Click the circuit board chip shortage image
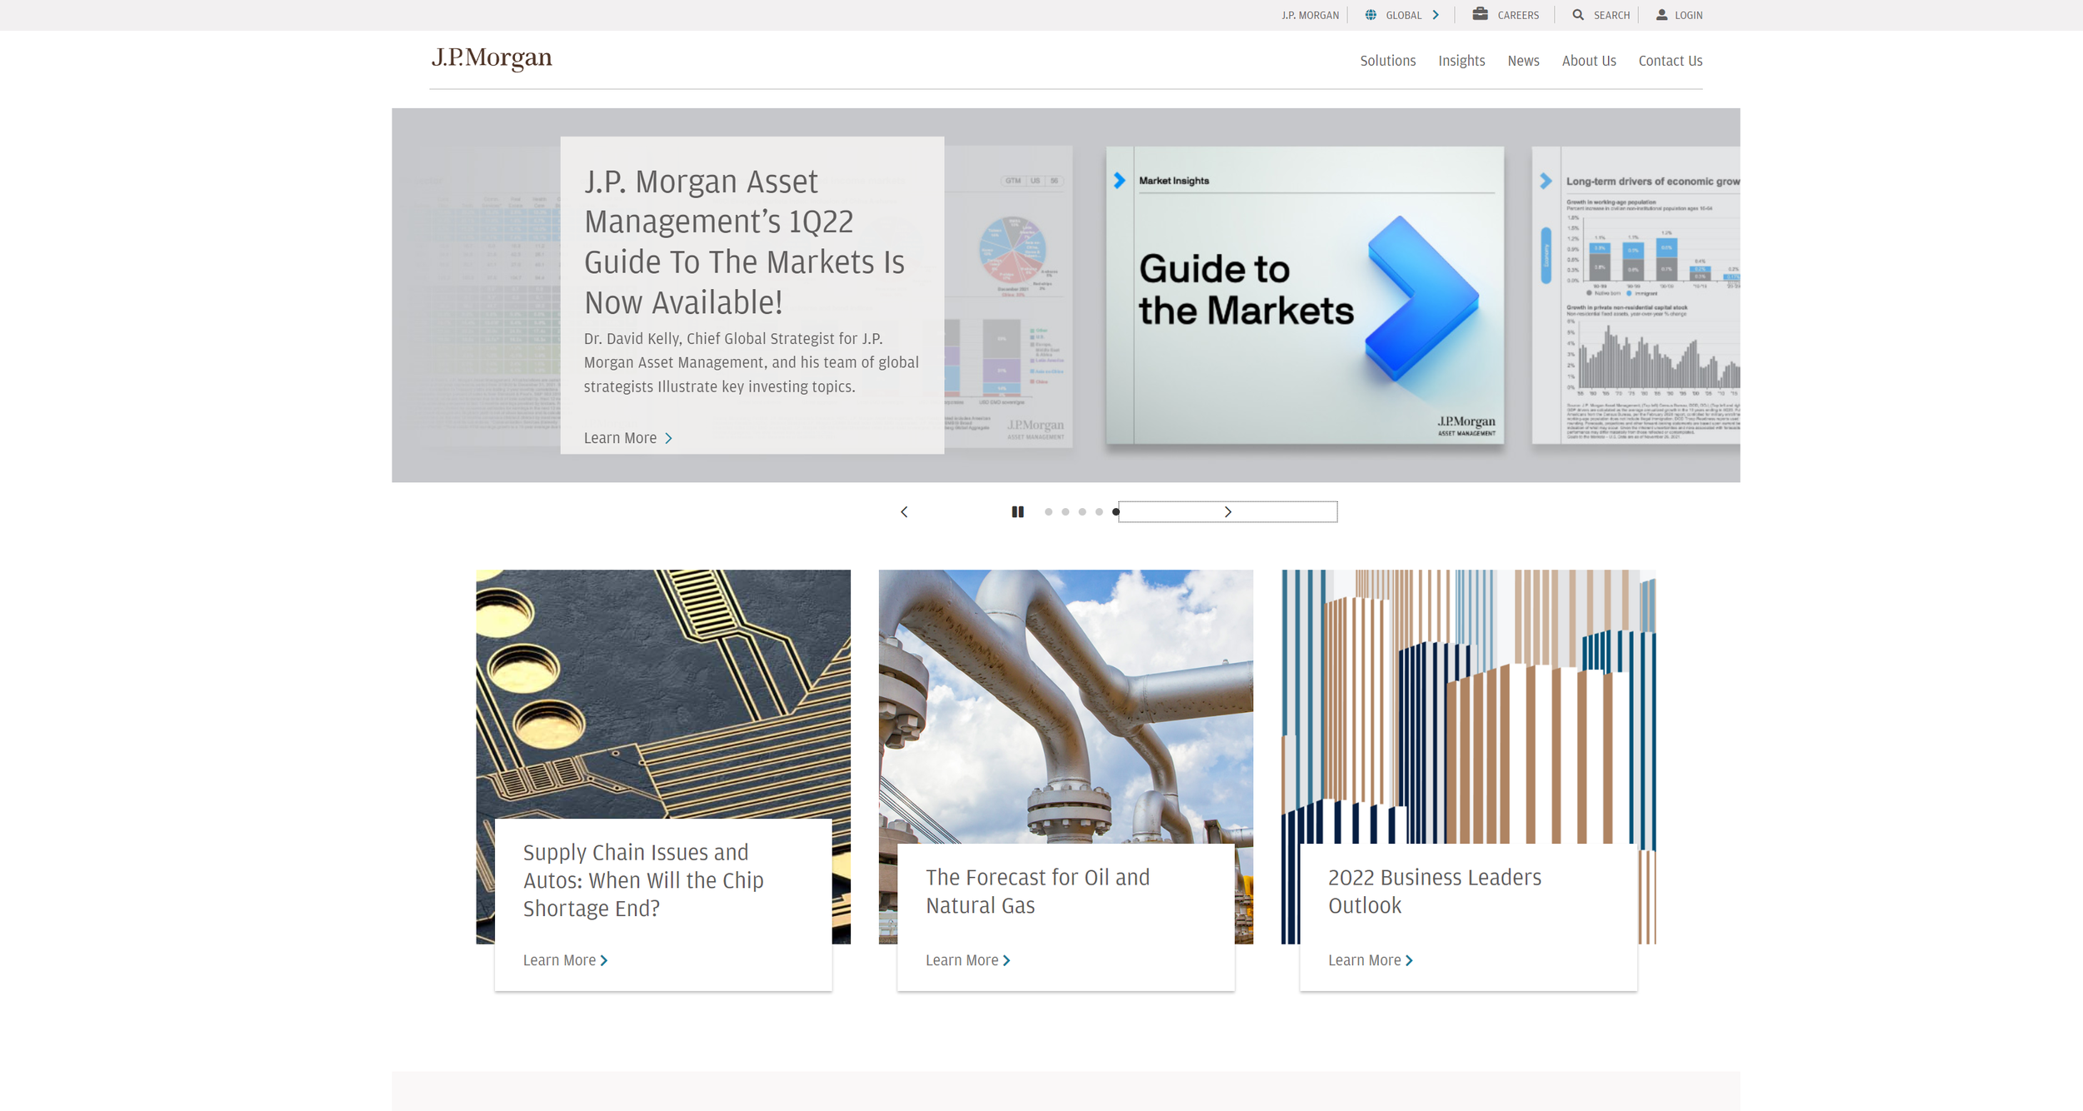 [x=663, y=694]
